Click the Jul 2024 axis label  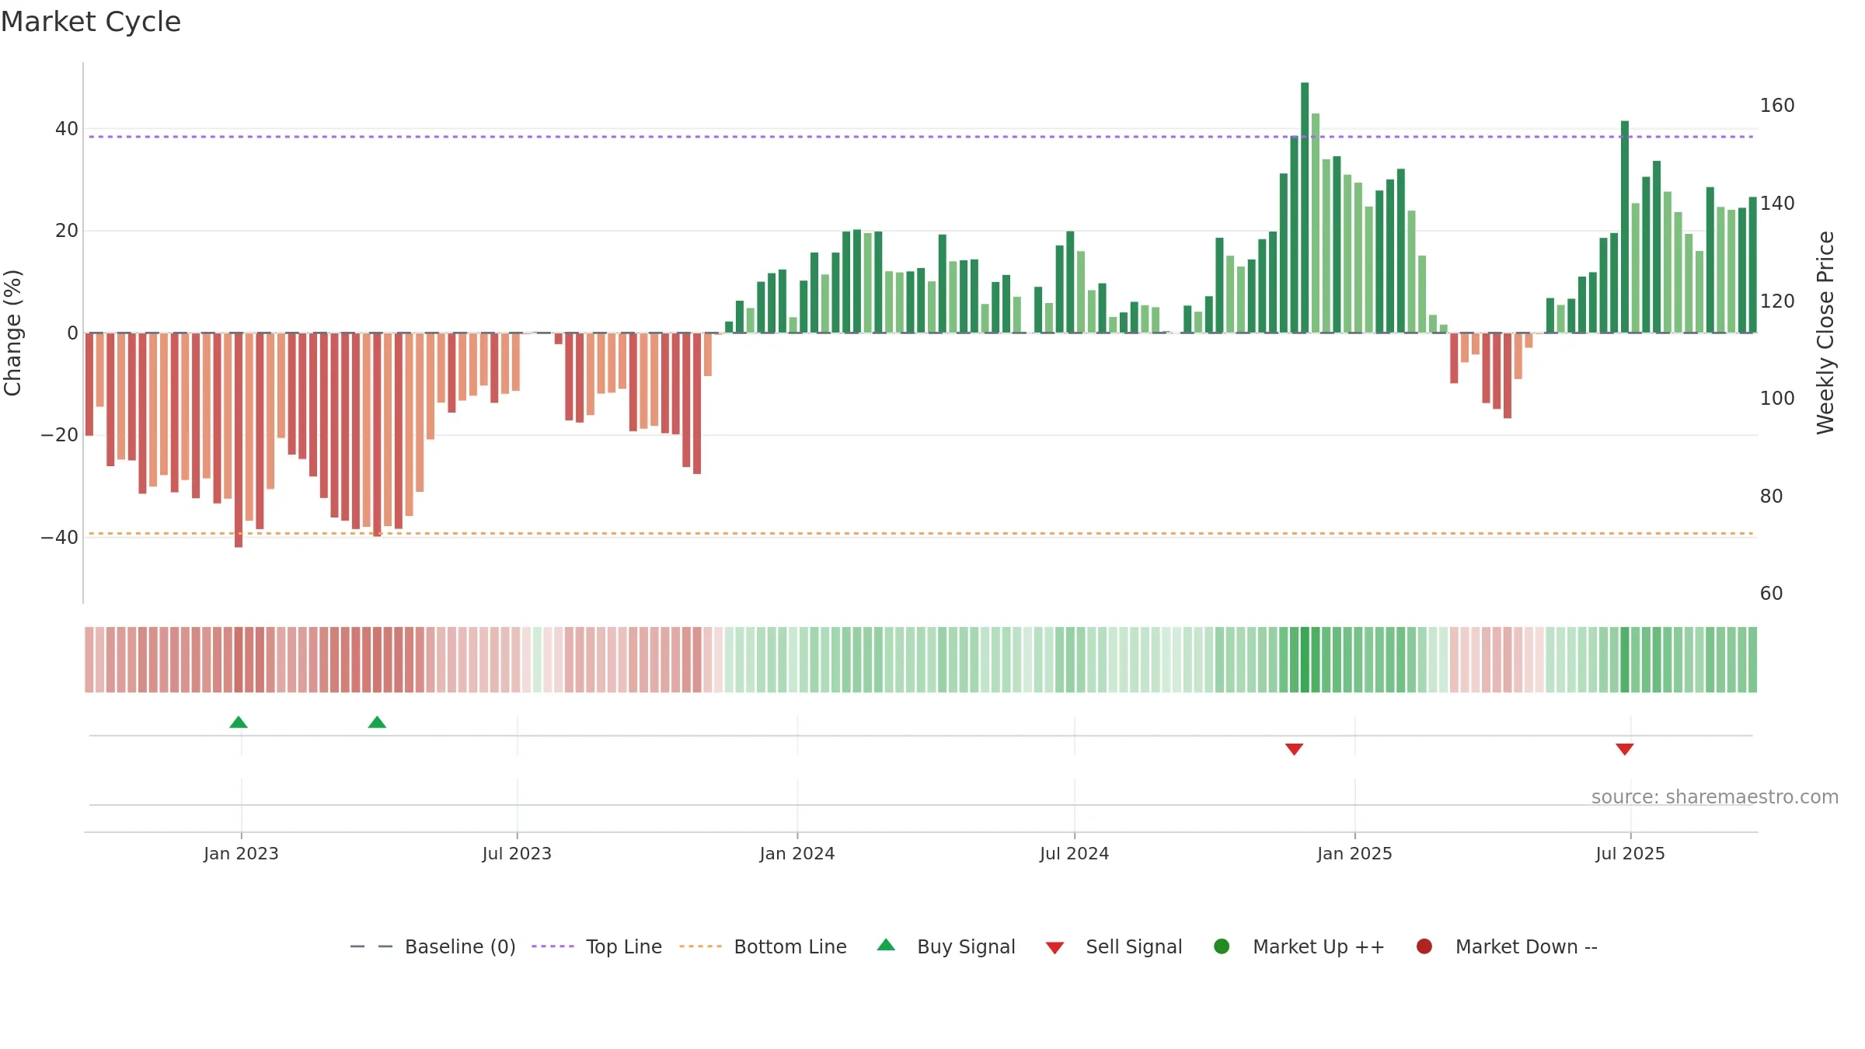point(1075,853)
